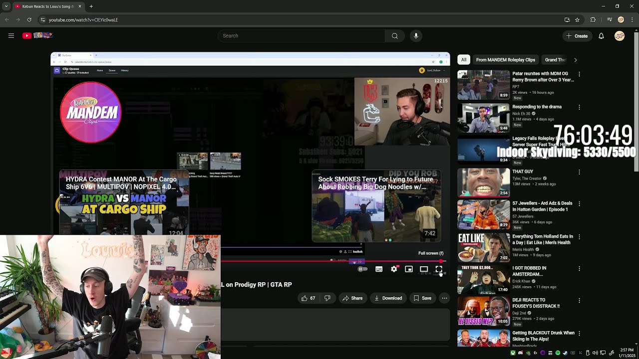Click the Create button
639x359 pixels.
(x=577, y=36)
